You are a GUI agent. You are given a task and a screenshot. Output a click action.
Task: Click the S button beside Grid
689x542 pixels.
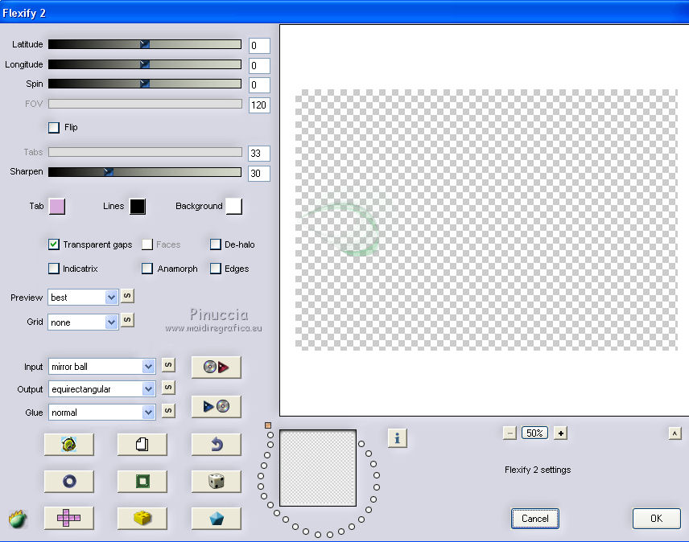click(127, 320)
